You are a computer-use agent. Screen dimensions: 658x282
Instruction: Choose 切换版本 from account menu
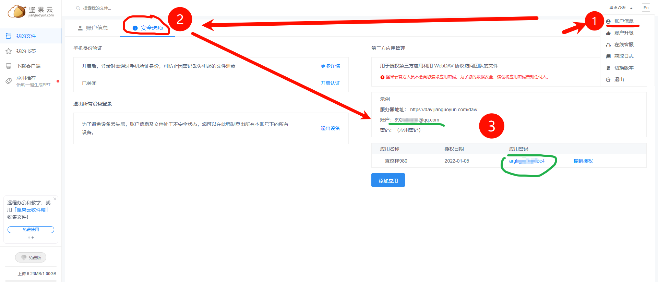(624, 68)
